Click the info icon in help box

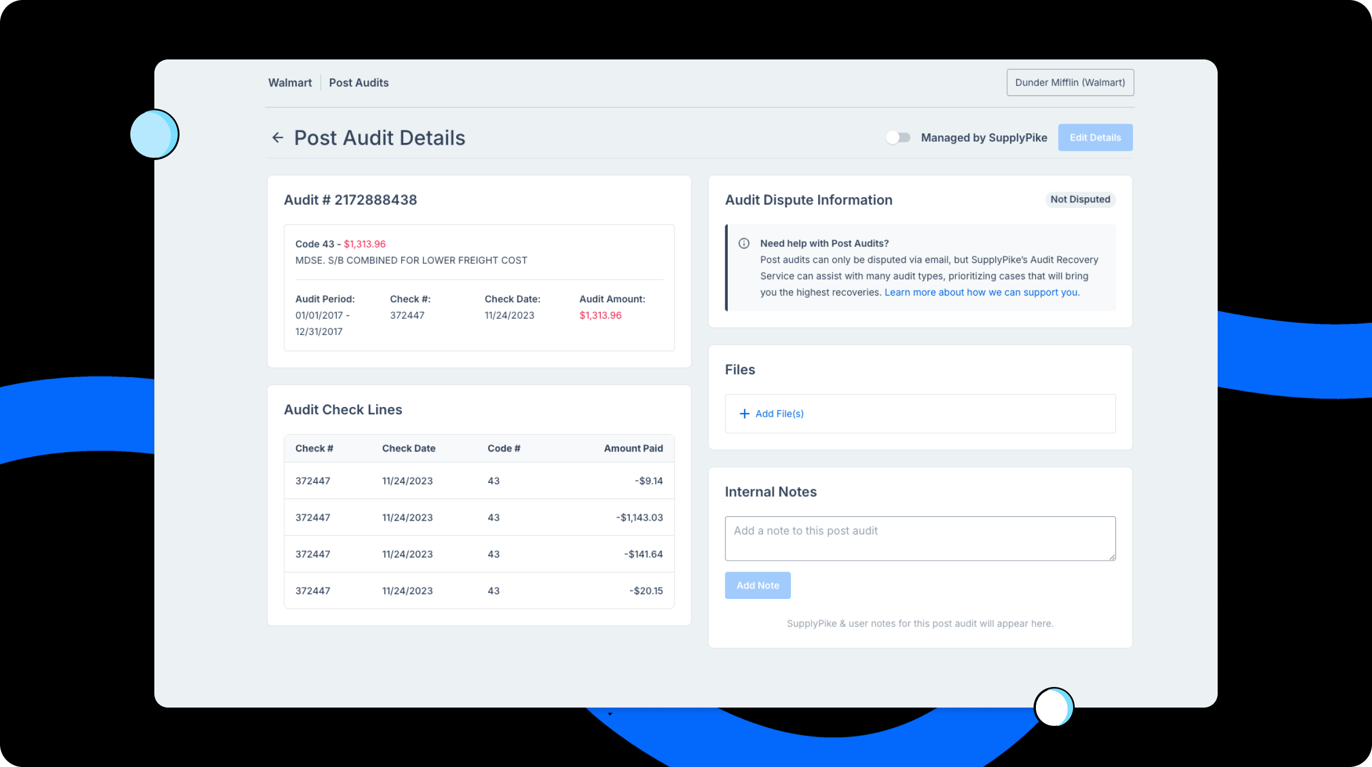744,243
